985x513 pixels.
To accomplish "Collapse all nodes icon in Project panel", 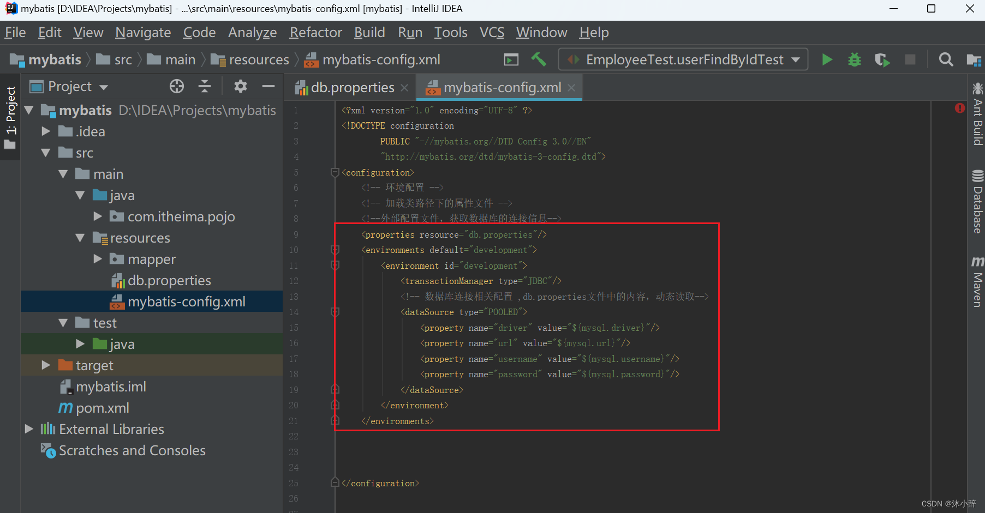I will click(205, 86).
